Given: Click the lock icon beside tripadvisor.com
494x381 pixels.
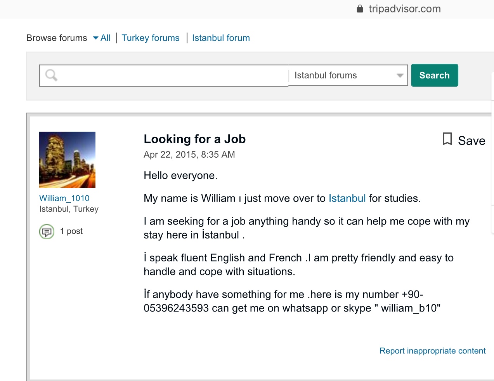Looking at the screenshot, I should point(360,9).
